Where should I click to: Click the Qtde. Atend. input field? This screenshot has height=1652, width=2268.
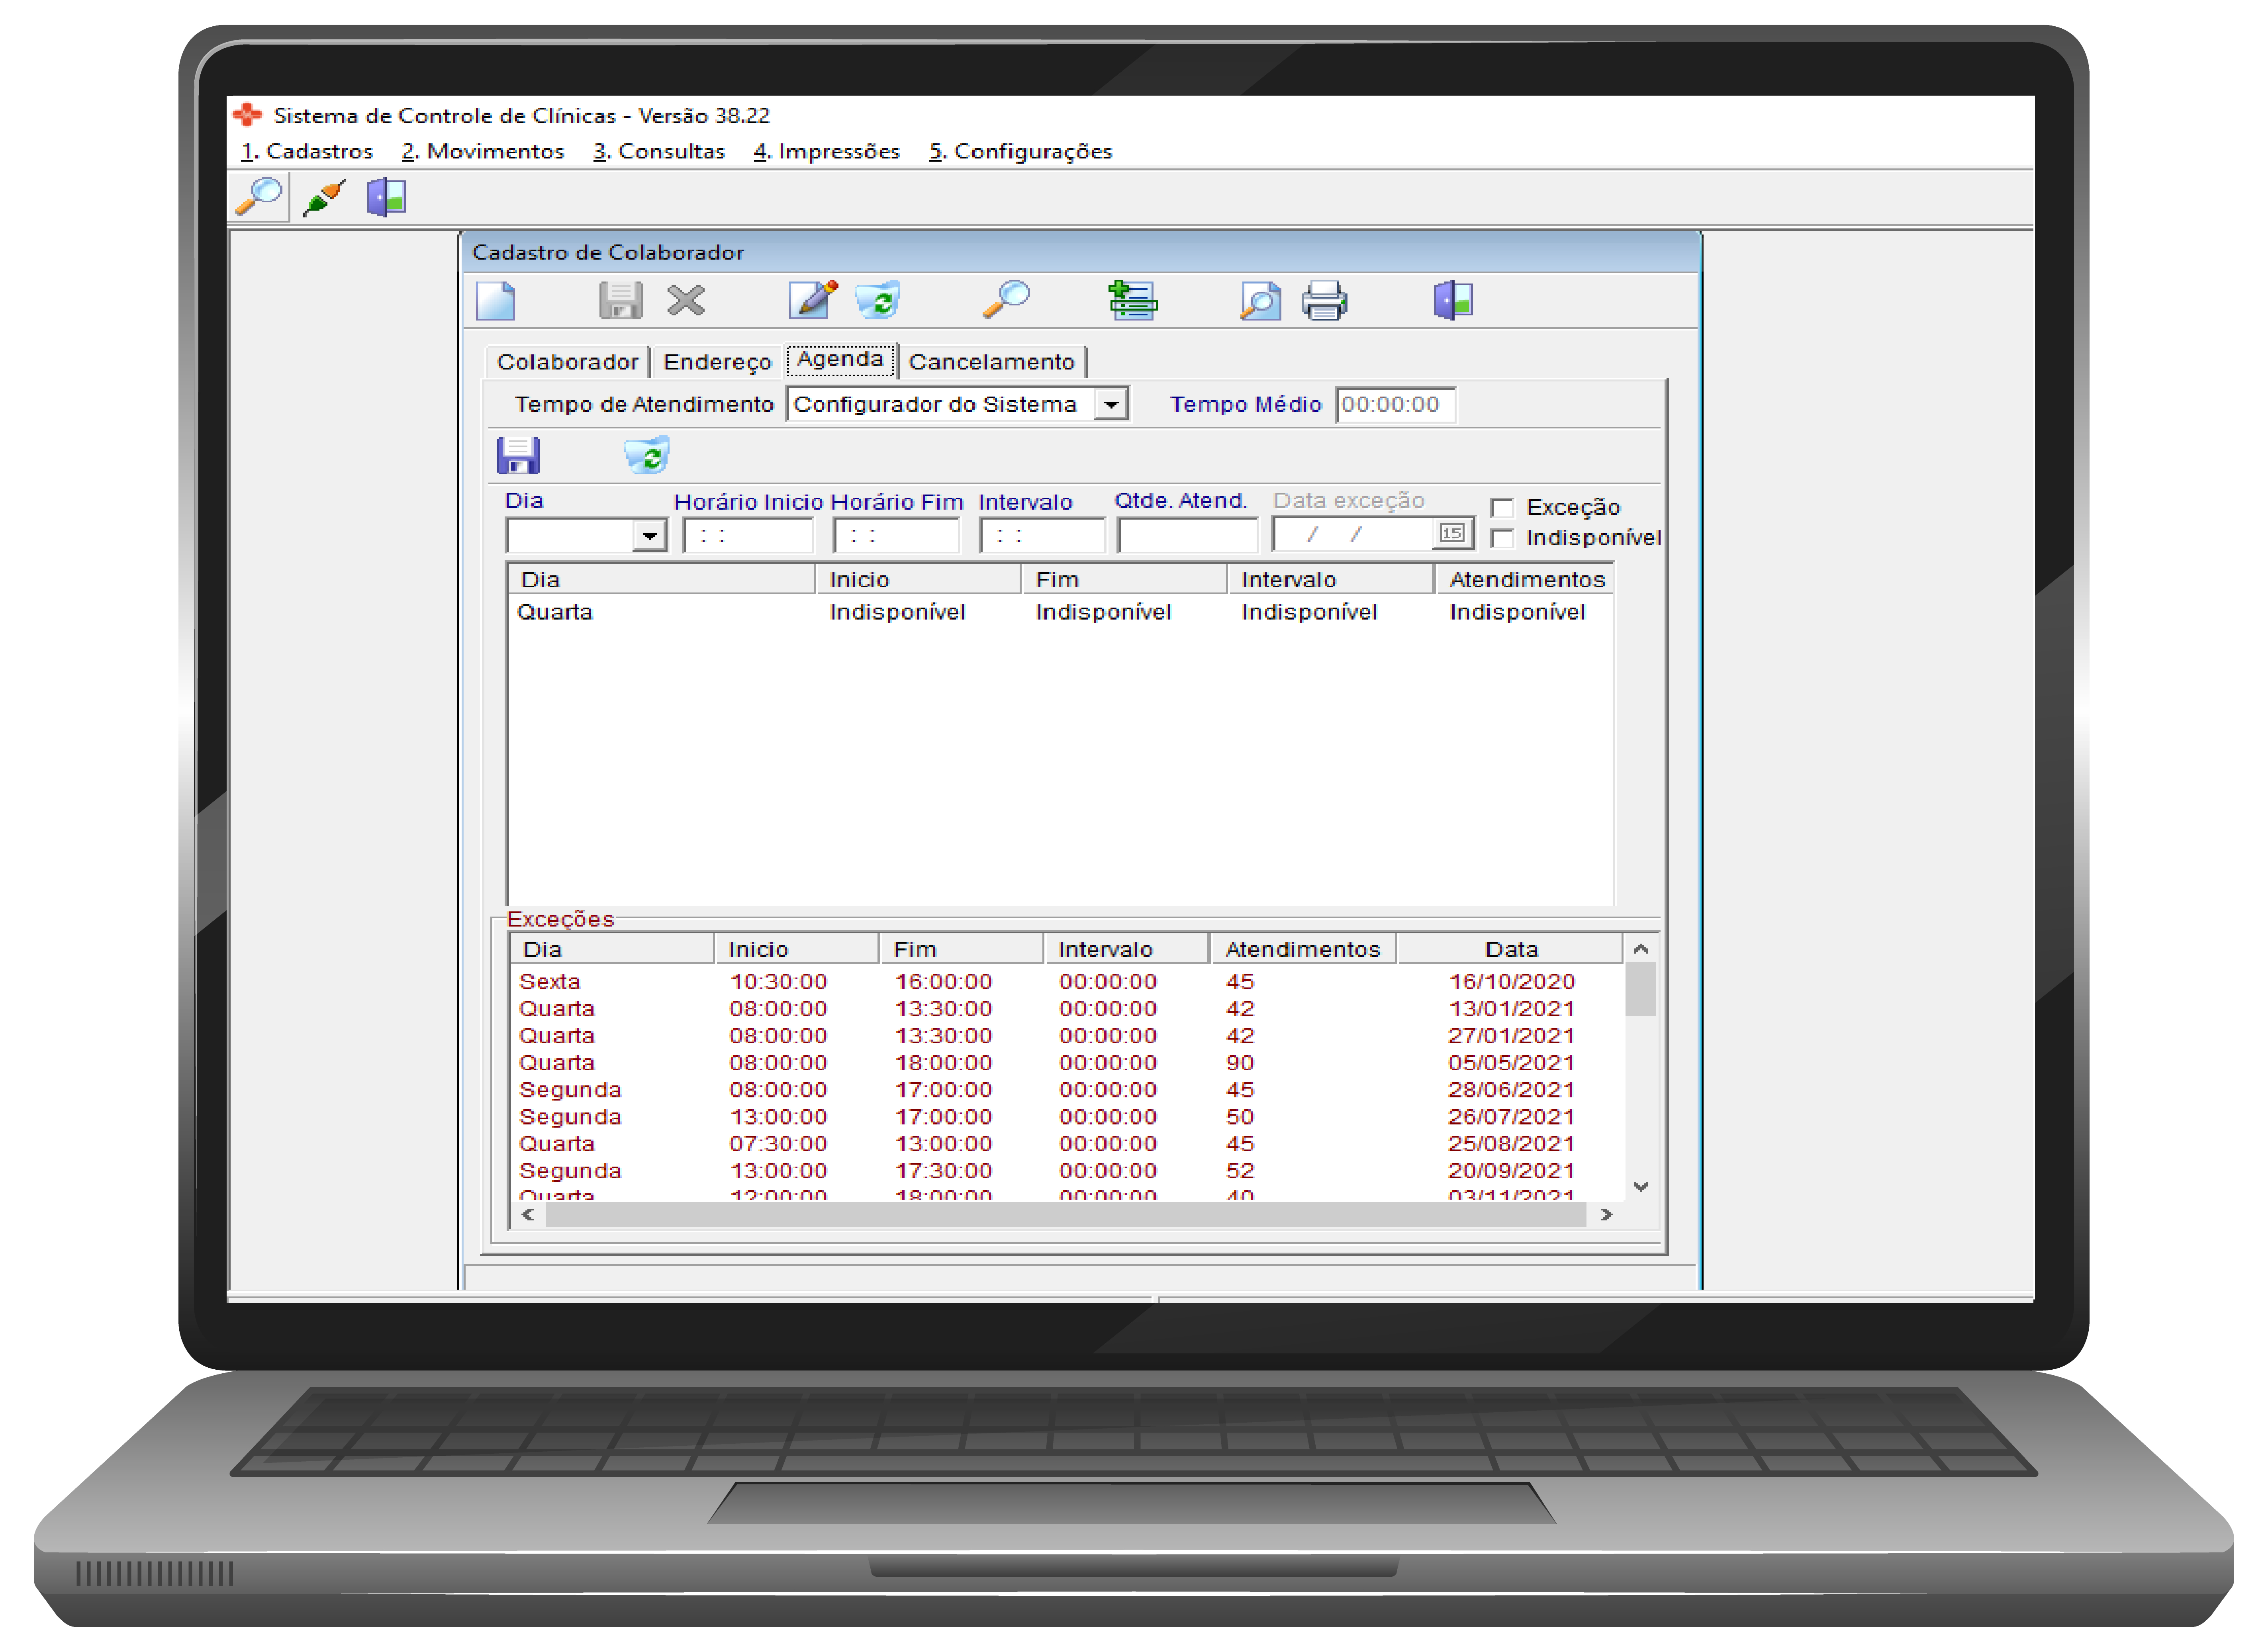point(1187,536)
